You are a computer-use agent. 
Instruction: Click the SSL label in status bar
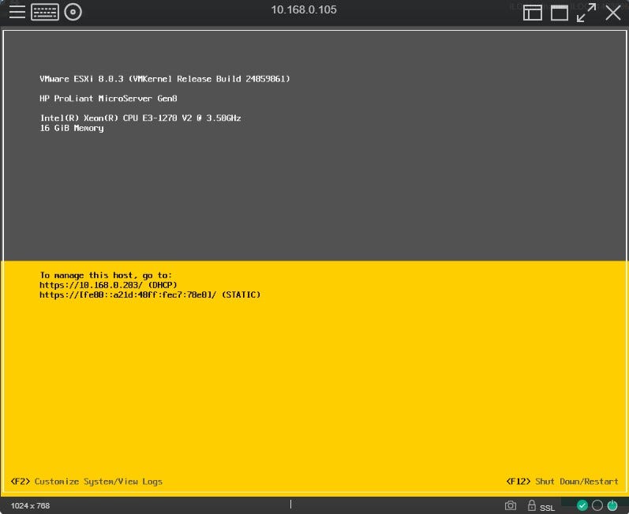[547, 508]
